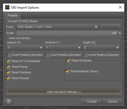Open help with the question mark icon

click(x=9, y=101)
